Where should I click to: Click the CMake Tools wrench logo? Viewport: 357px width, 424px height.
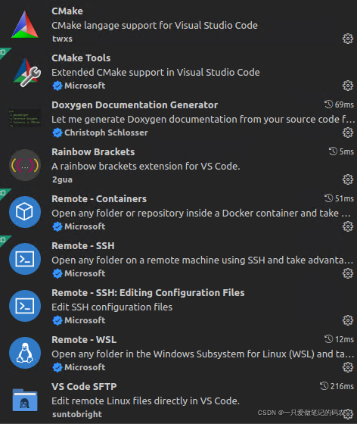coord(26,72)
